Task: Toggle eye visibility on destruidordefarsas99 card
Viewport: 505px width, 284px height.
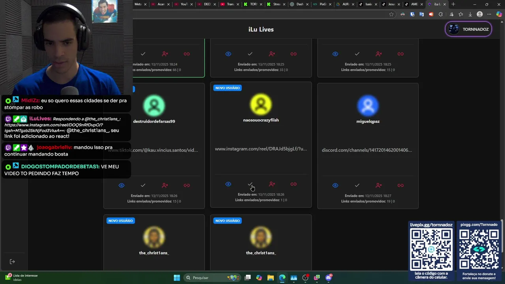Action: 122,185
